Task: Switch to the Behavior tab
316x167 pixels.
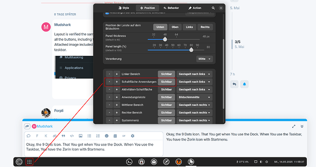Action: [x=171, y=8]
